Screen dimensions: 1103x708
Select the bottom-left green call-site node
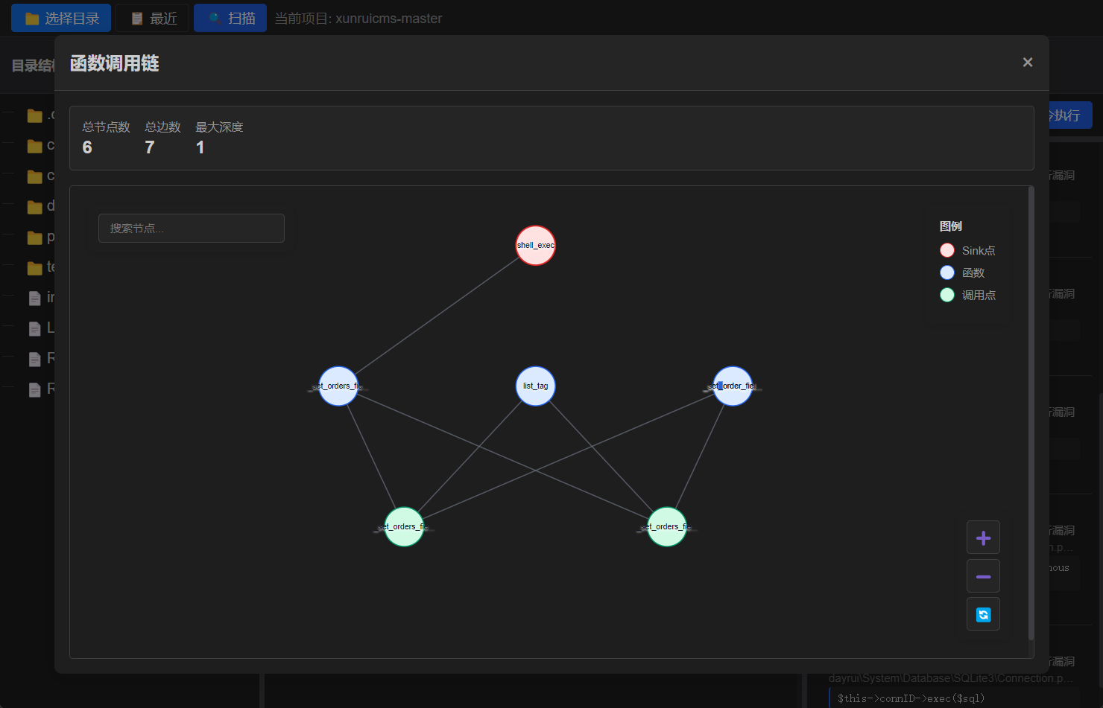404,526
